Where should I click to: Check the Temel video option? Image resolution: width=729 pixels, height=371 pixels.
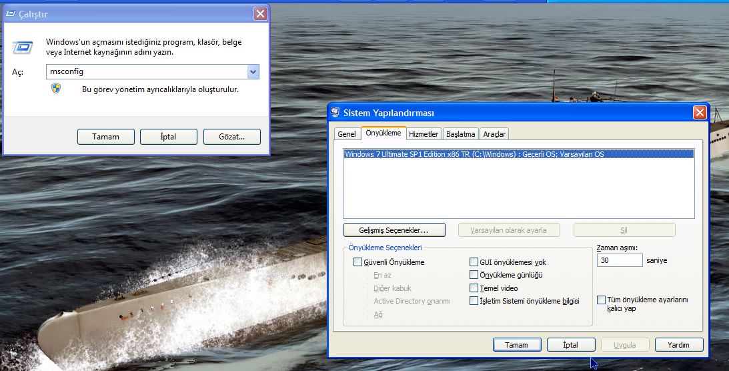(474, 288)
